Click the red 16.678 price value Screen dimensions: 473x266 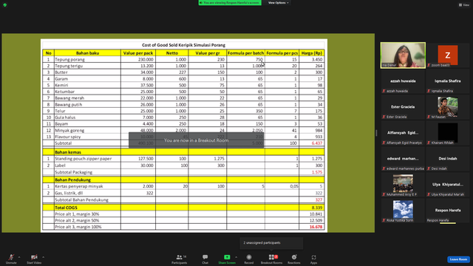316,227
